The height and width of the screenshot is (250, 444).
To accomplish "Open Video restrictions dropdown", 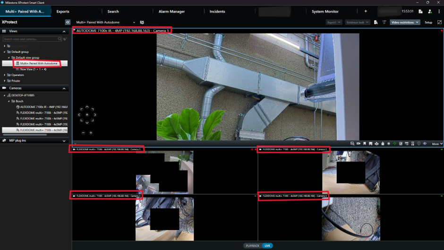I will 405,22.
